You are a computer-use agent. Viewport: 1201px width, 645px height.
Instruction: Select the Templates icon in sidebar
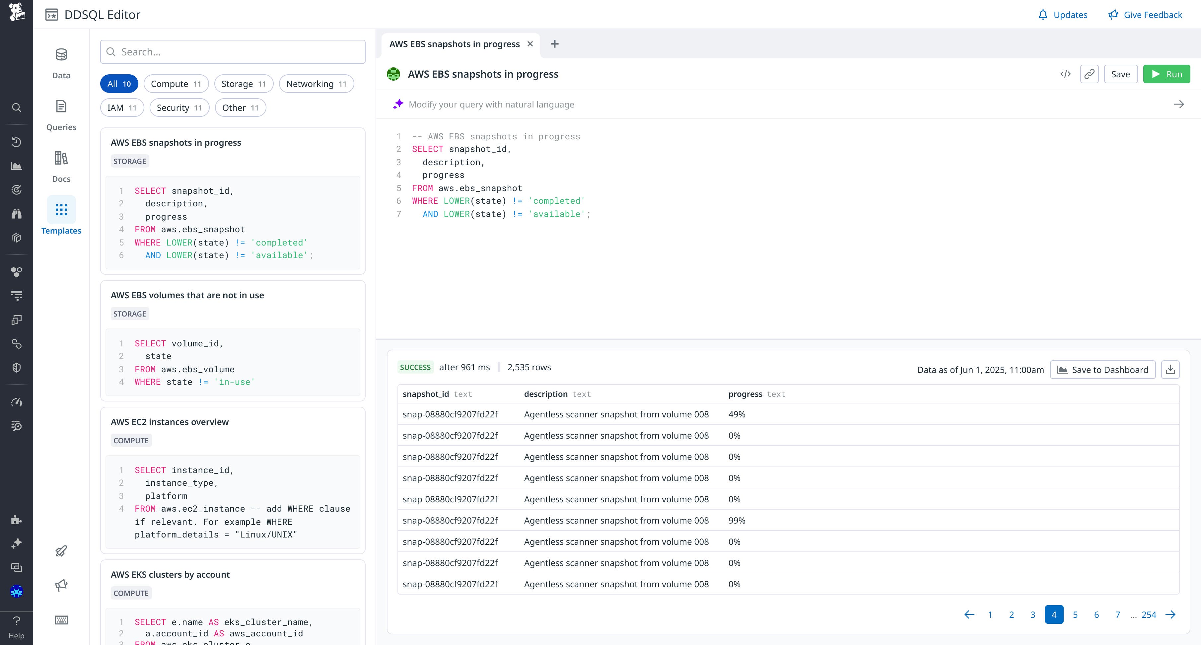coord(61,210)
